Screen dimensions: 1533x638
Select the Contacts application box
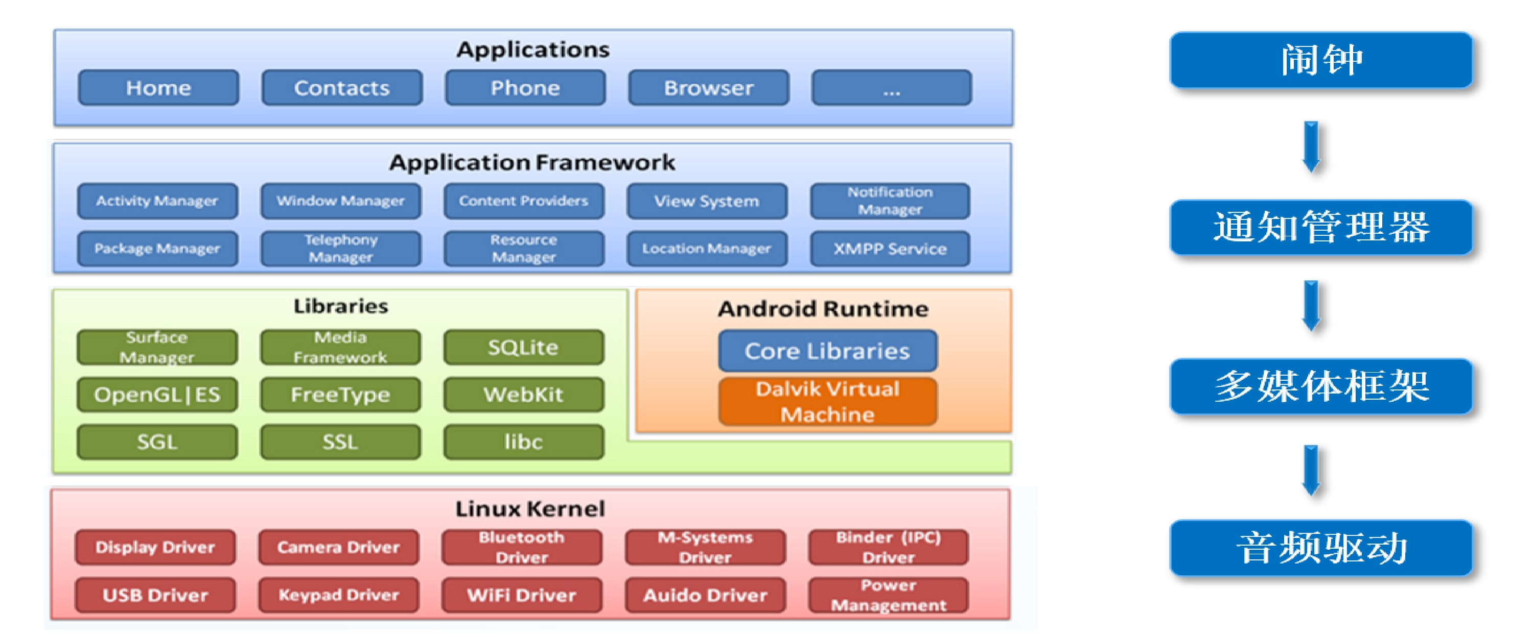point(341,88)
